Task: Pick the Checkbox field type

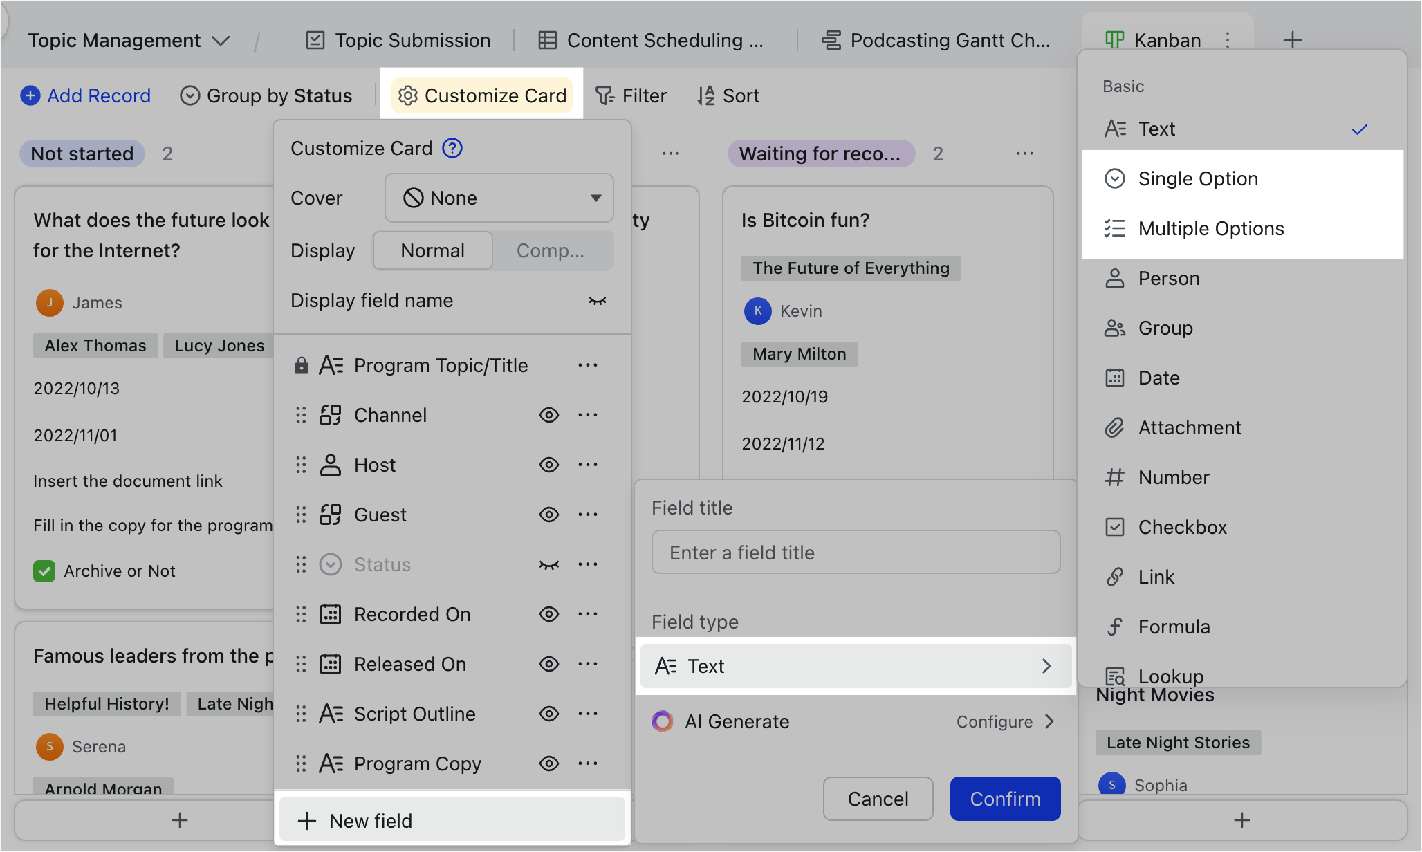Action: (1183, 527)
